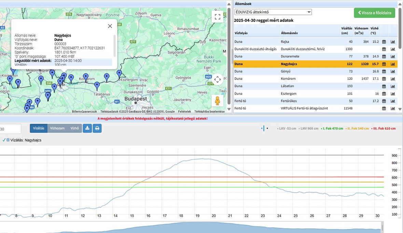Click the date input field showing 30

pos(10,129)
